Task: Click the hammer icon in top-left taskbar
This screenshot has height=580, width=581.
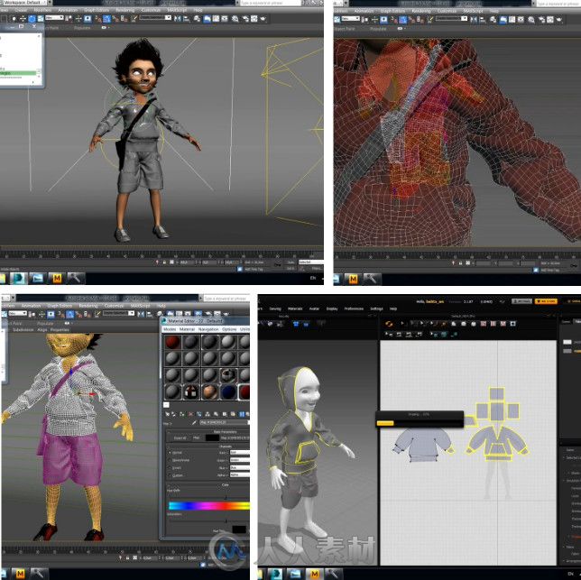Action: [75, 278]
